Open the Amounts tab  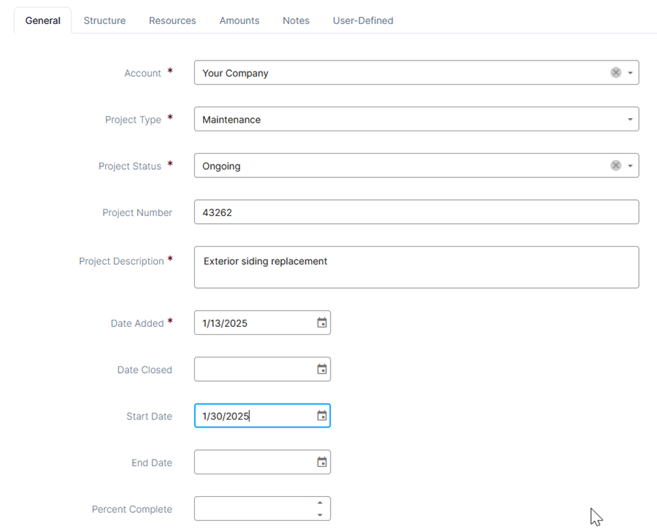coord(239,20)
